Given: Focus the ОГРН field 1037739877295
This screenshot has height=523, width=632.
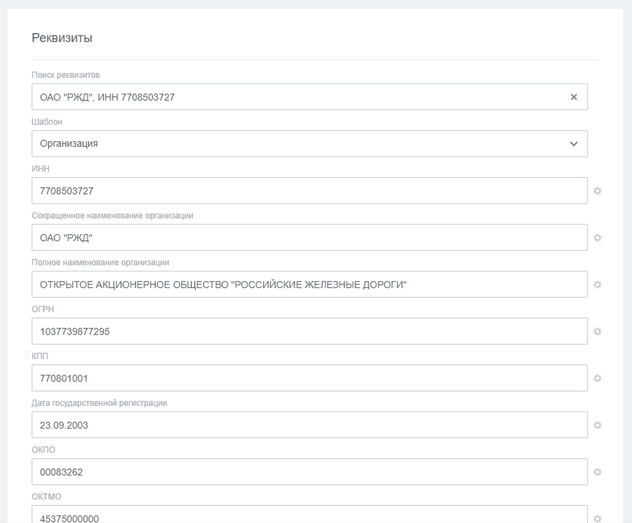Looking at the screenshot, I should [310, 331].
